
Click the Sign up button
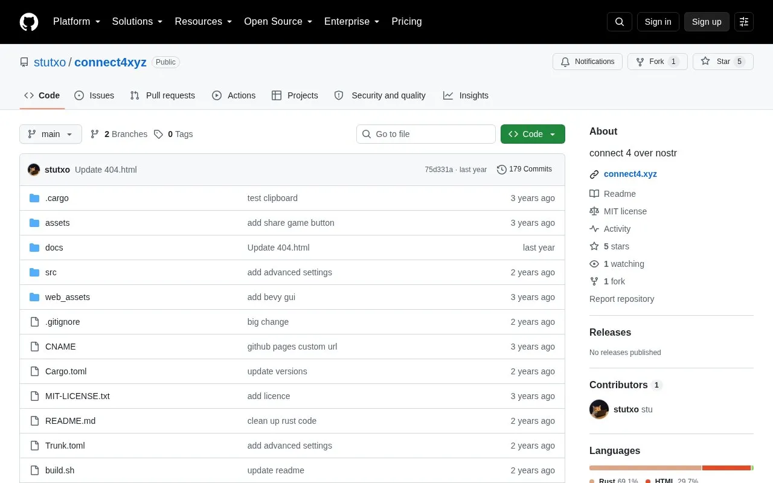click(x=707, y=22)
